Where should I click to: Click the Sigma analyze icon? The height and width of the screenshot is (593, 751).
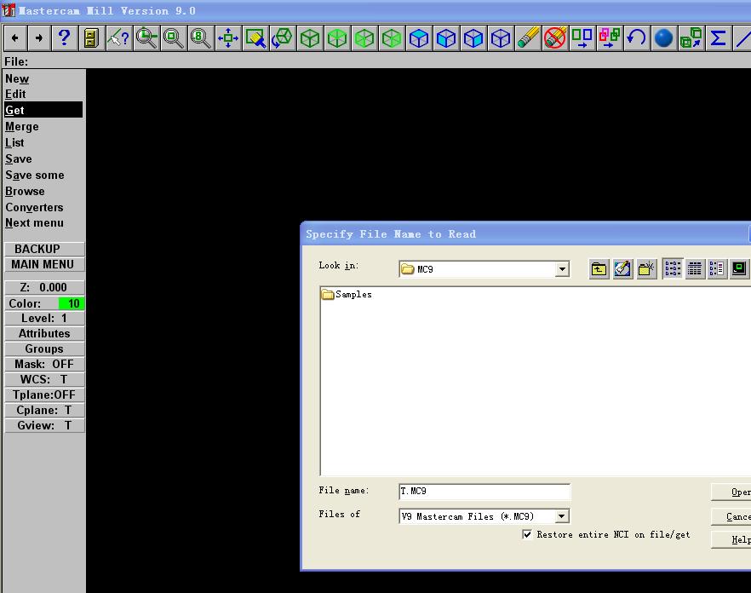point(718,37)
